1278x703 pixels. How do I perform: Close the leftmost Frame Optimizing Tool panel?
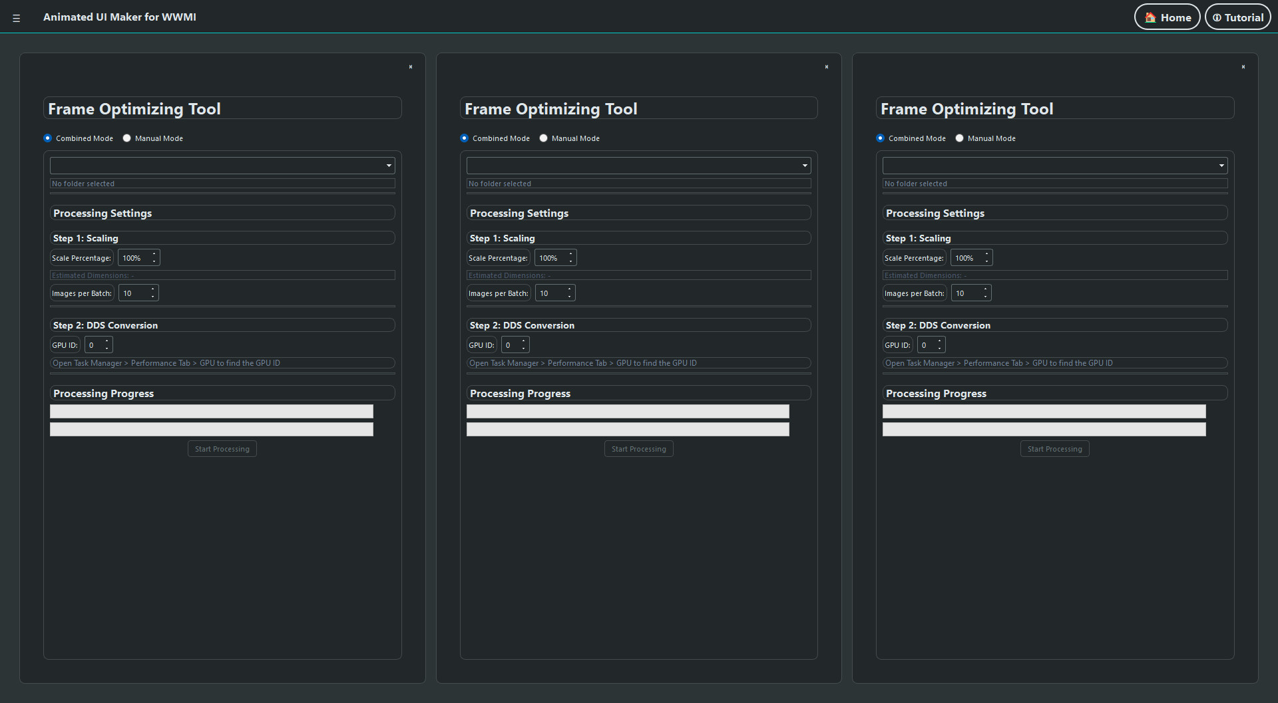411,67
